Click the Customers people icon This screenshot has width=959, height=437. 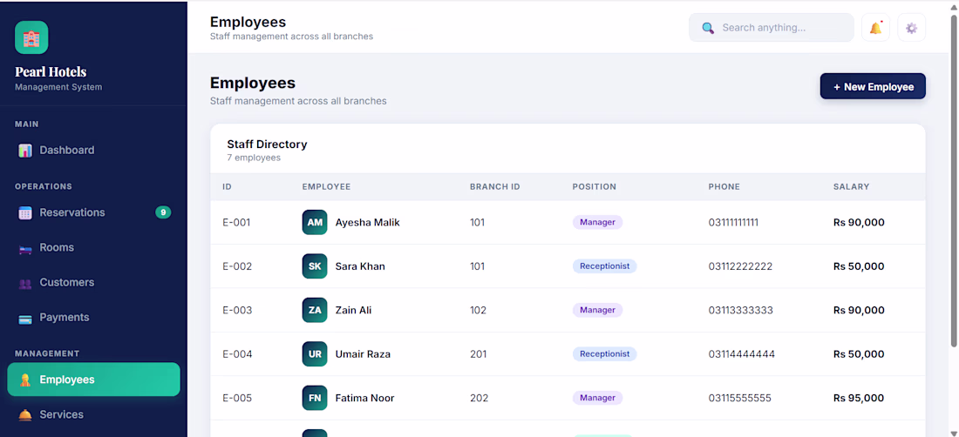click(25, 283)
